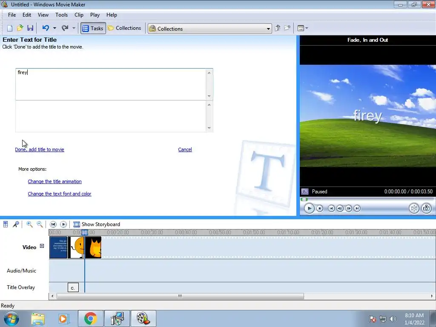Click the Undo arrow icon

coord(46,28)
